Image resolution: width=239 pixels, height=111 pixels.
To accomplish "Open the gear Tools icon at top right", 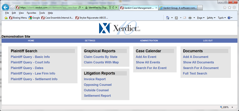I will point(234,8).
